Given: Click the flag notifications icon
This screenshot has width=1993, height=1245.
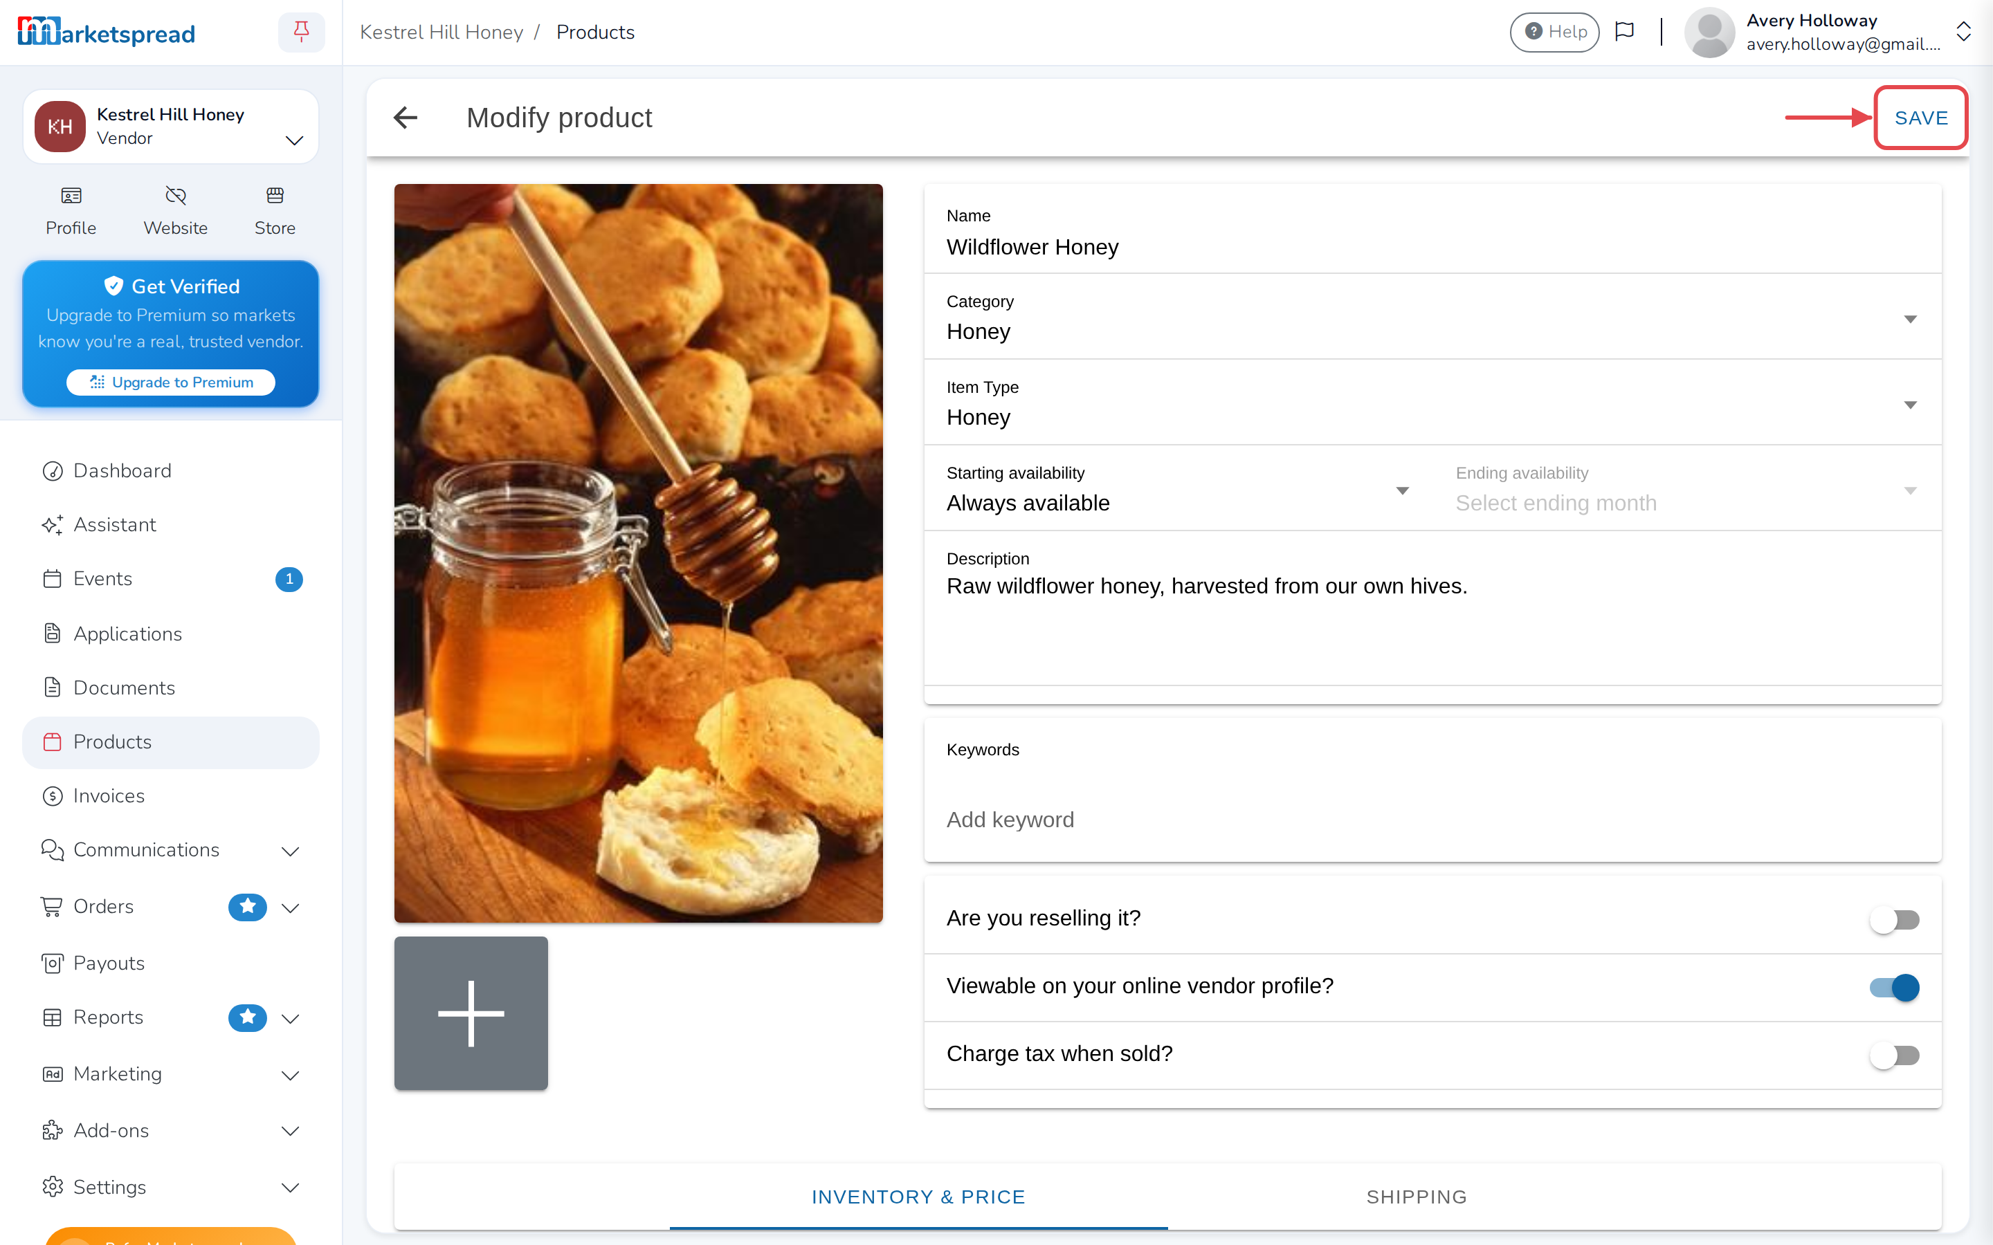Looking at the screenshot, I should click(x=1624, y=32).
